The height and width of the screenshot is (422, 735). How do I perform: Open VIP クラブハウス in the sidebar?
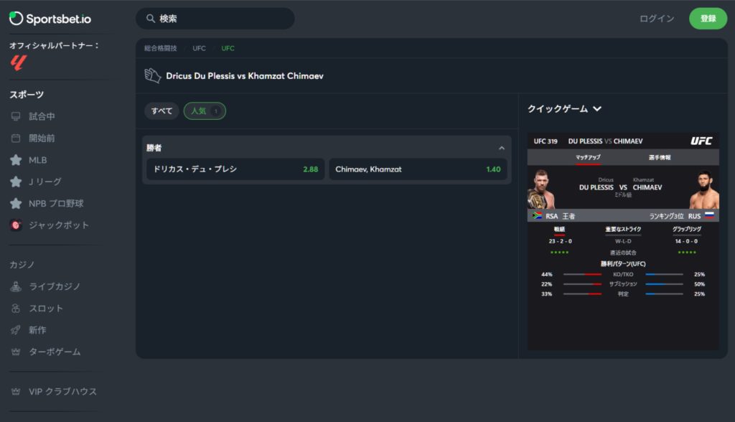[x=62, y=391]
